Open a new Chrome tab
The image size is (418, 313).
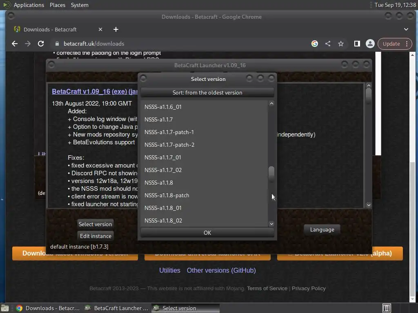pyautogui.click(x=116, y=29)
